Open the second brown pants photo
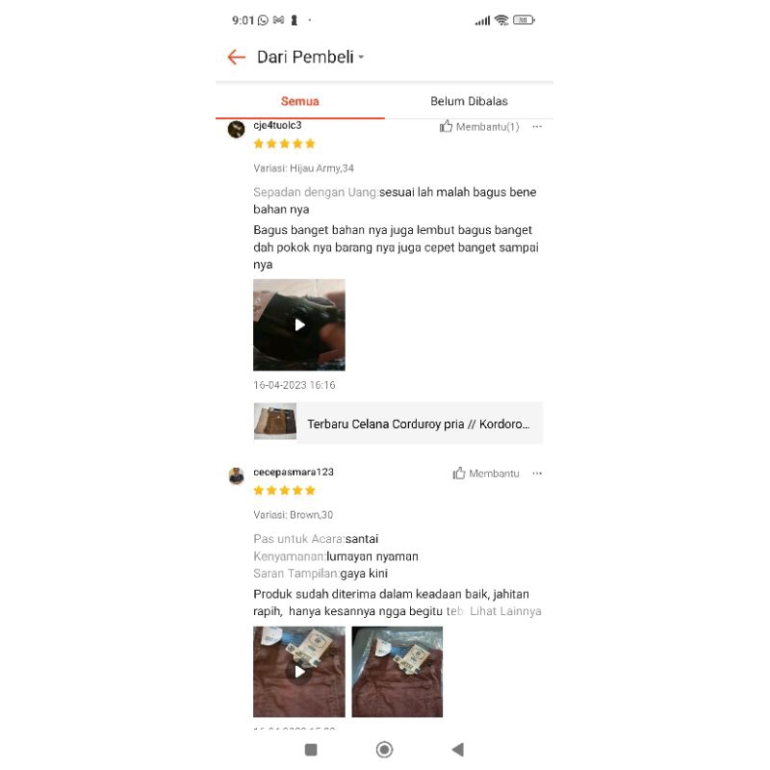This screenshot has width=770, height=770. click(x=398, y=671)
